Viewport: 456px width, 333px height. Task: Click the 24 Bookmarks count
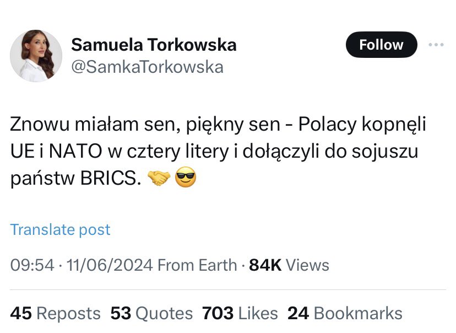pos(345,314)
